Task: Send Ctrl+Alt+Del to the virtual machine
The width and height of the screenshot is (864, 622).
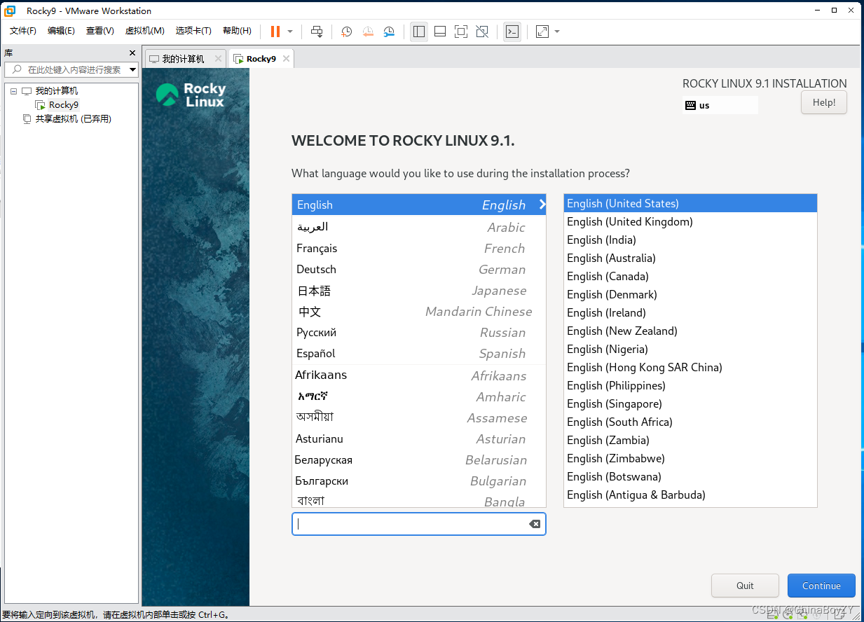Action: [317, 32]
